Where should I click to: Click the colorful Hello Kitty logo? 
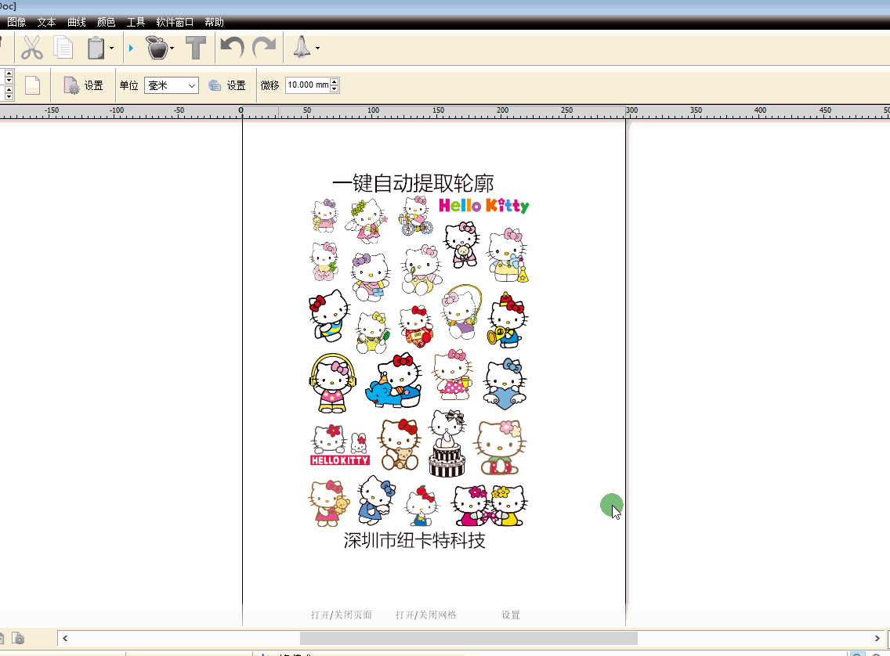coord(484,205)
